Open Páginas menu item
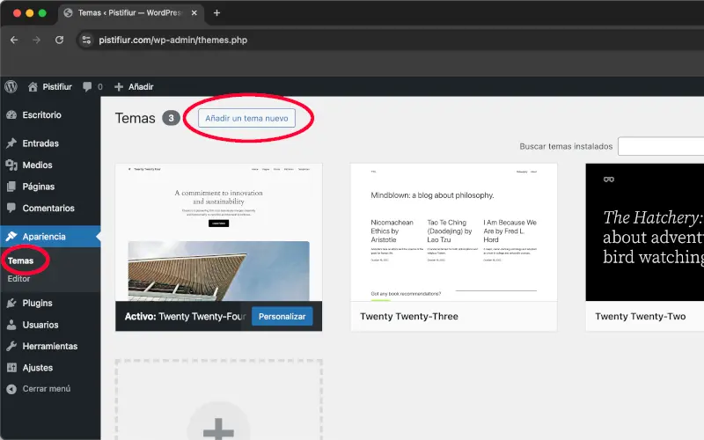The height and width of the screenshot is (440, 704). click(39, 187)
